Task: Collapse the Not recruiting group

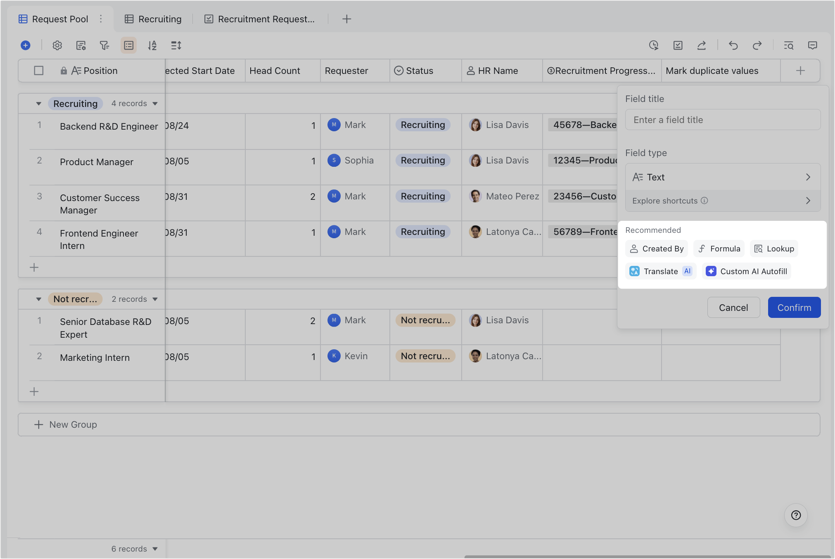Action: [38, 299]
